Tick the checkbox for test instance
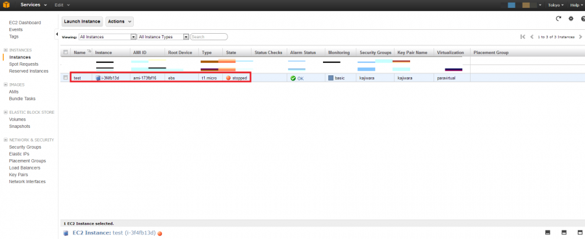Image resolution: width=585 pixels, height=239 pixels. (x=66, y=78)
